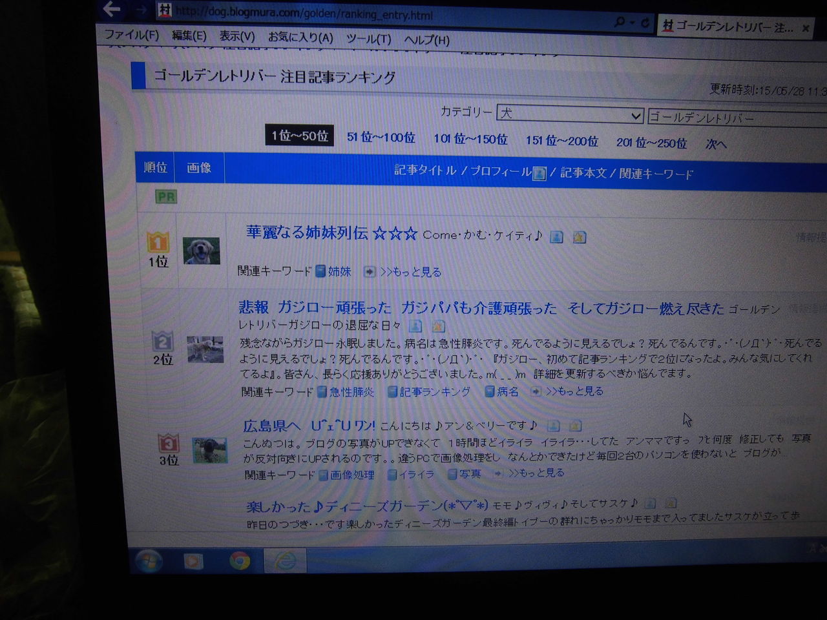Click the green PR badge
The width and height of the screenshot is (827, 620).
[166, 197]
